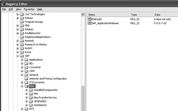
Task: Expand the NewTransferService key
Action: pyautogui.click(x=26, y=97)
